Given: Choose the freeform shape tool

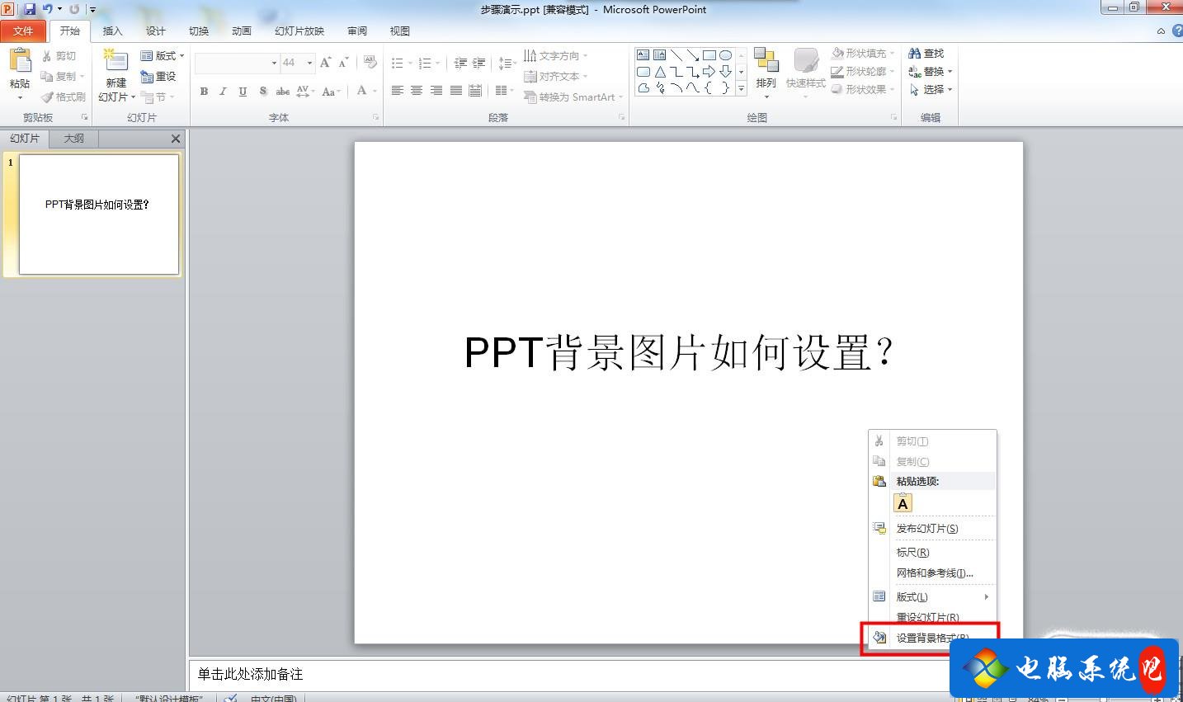Looking at the screenshot, I should [x=643, y=88].
